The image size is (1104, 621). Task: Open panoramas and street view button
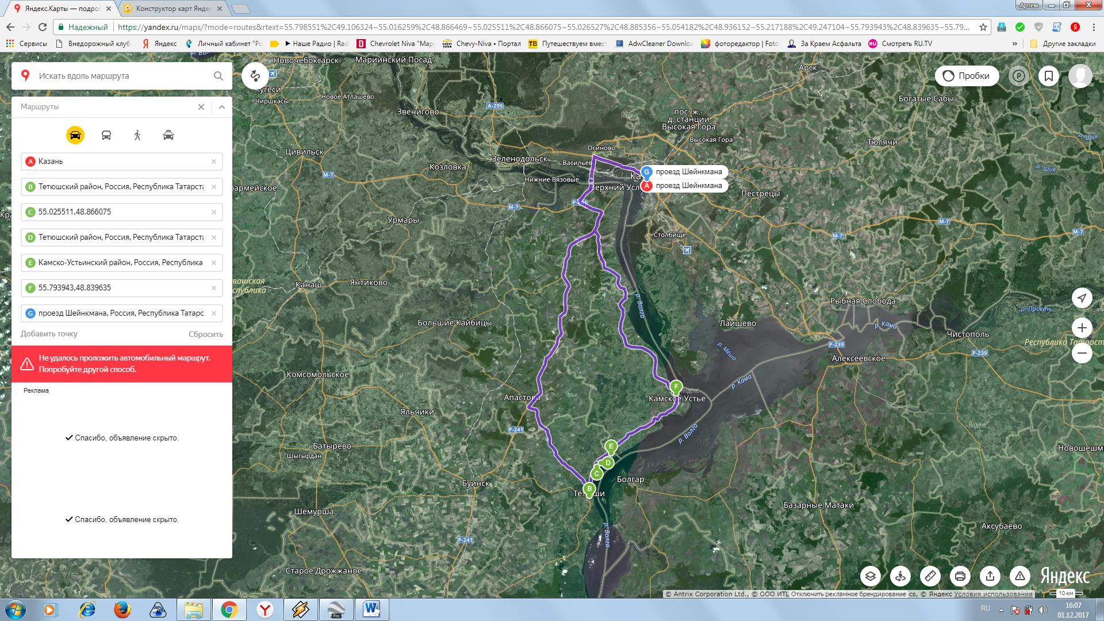900,576
